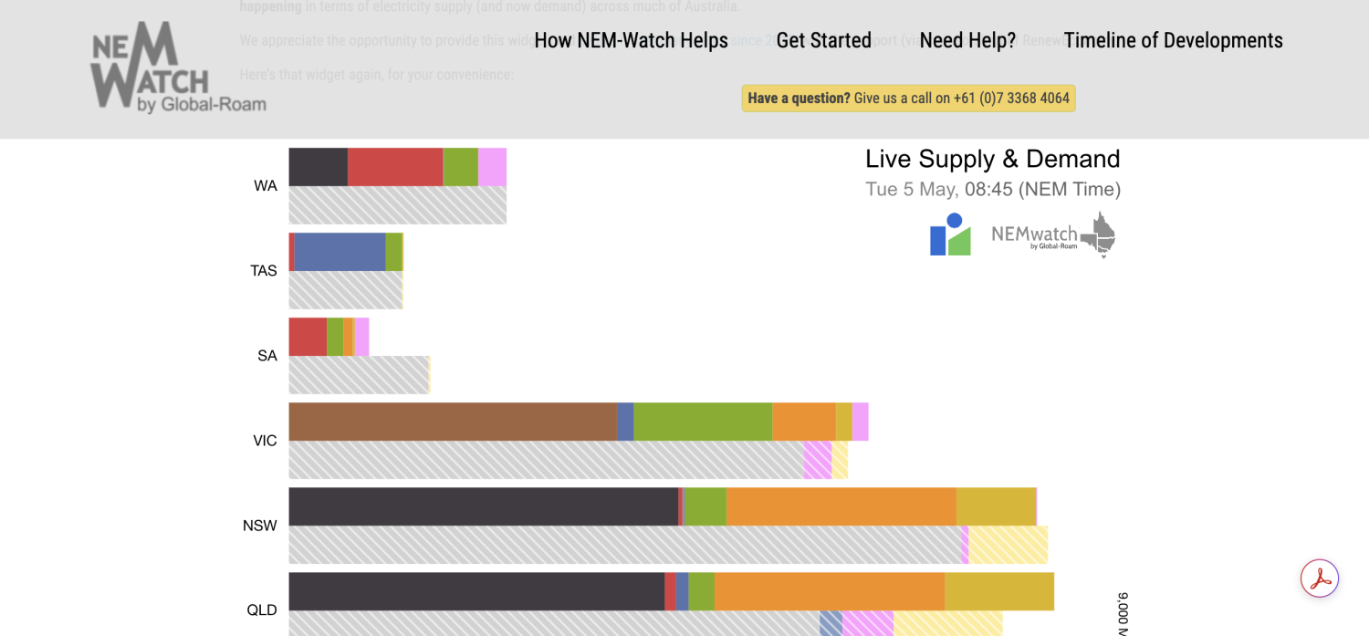Image resolution: width=1369 pixels, height=636 pixels.
Task: Click the blue hydro segment in TAS bar
Action: pos(340,252)
